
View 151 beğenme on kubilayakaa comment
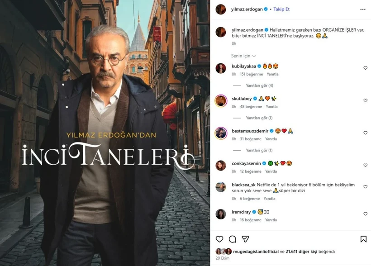(251, 74)
